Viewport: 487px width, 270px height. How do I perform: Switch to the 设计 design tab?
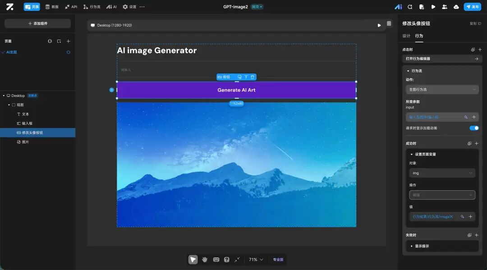point(406,36)
